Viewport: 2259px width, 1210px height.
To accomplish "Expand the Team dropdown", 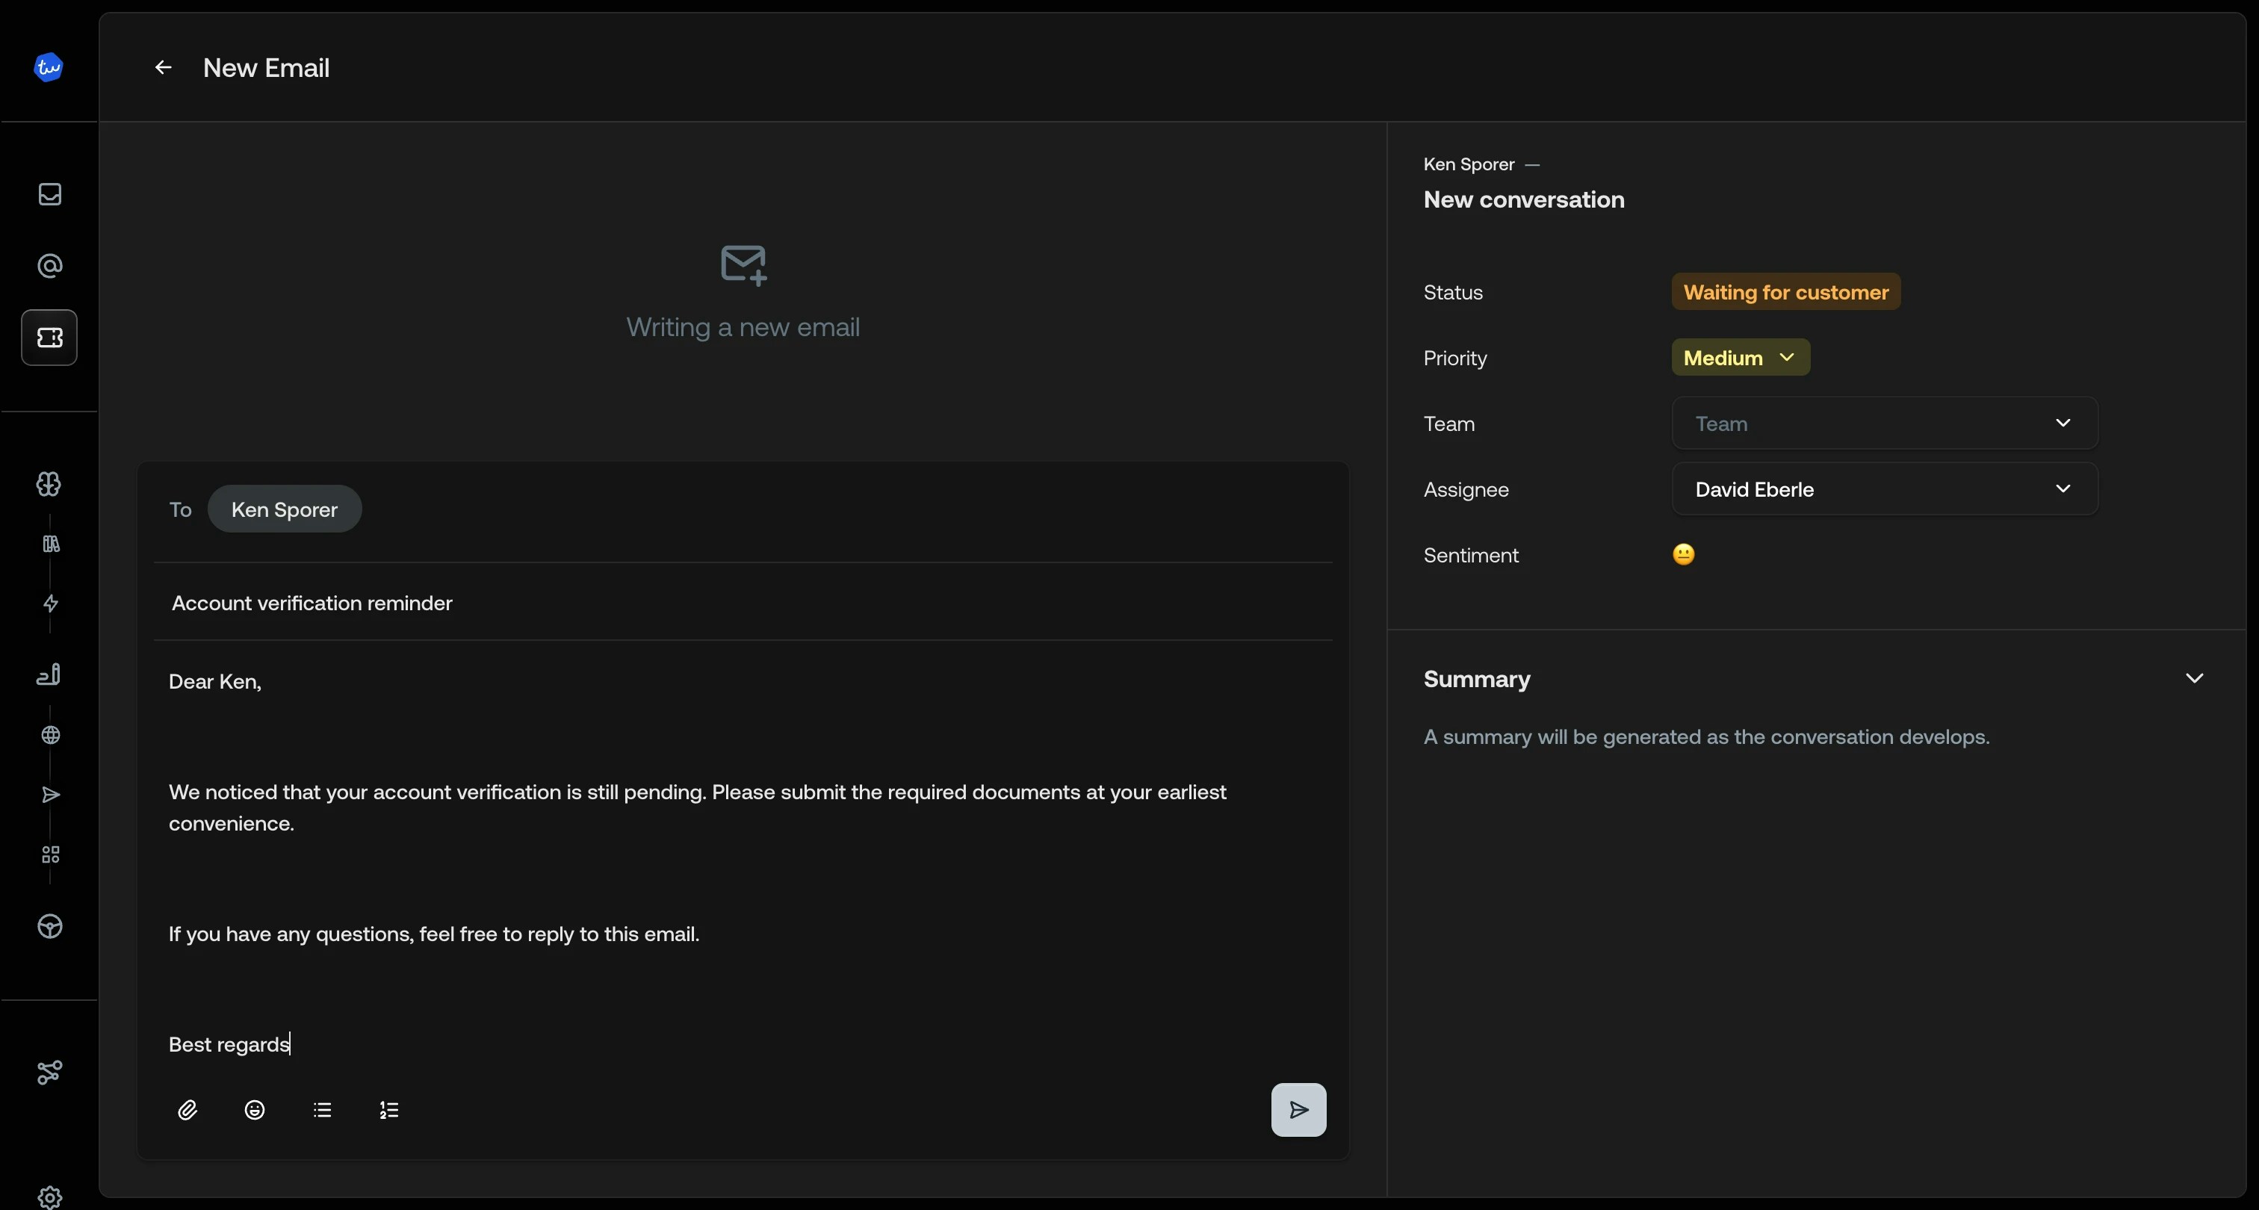I will pos(1884,423).
